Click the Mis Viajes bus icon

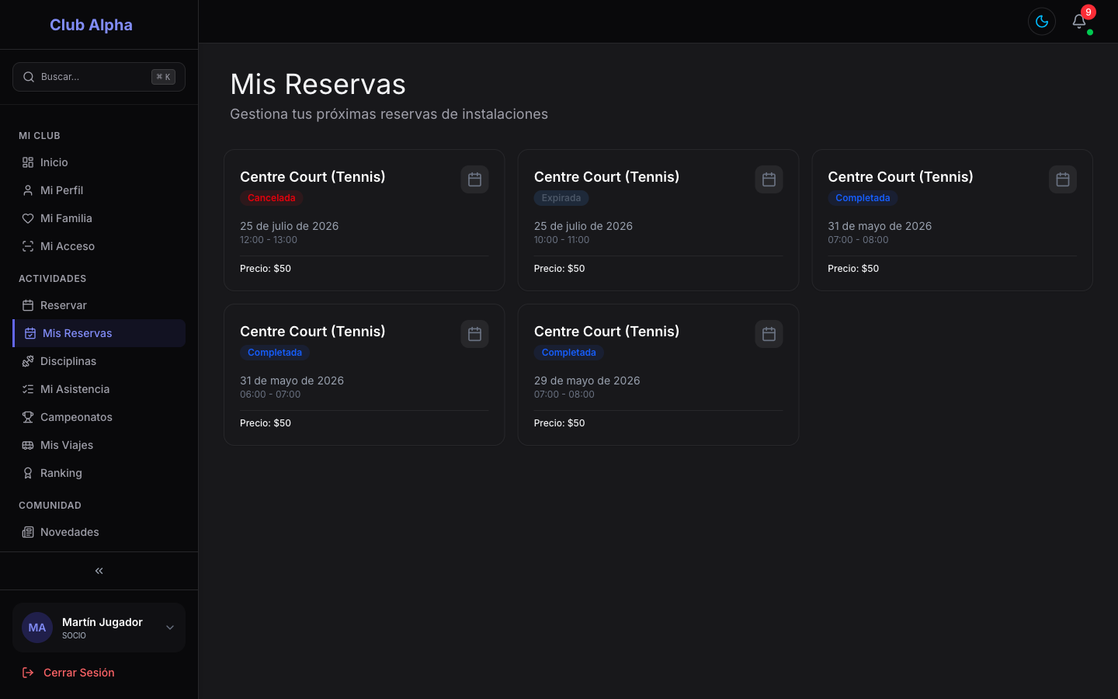pos(28,445)
